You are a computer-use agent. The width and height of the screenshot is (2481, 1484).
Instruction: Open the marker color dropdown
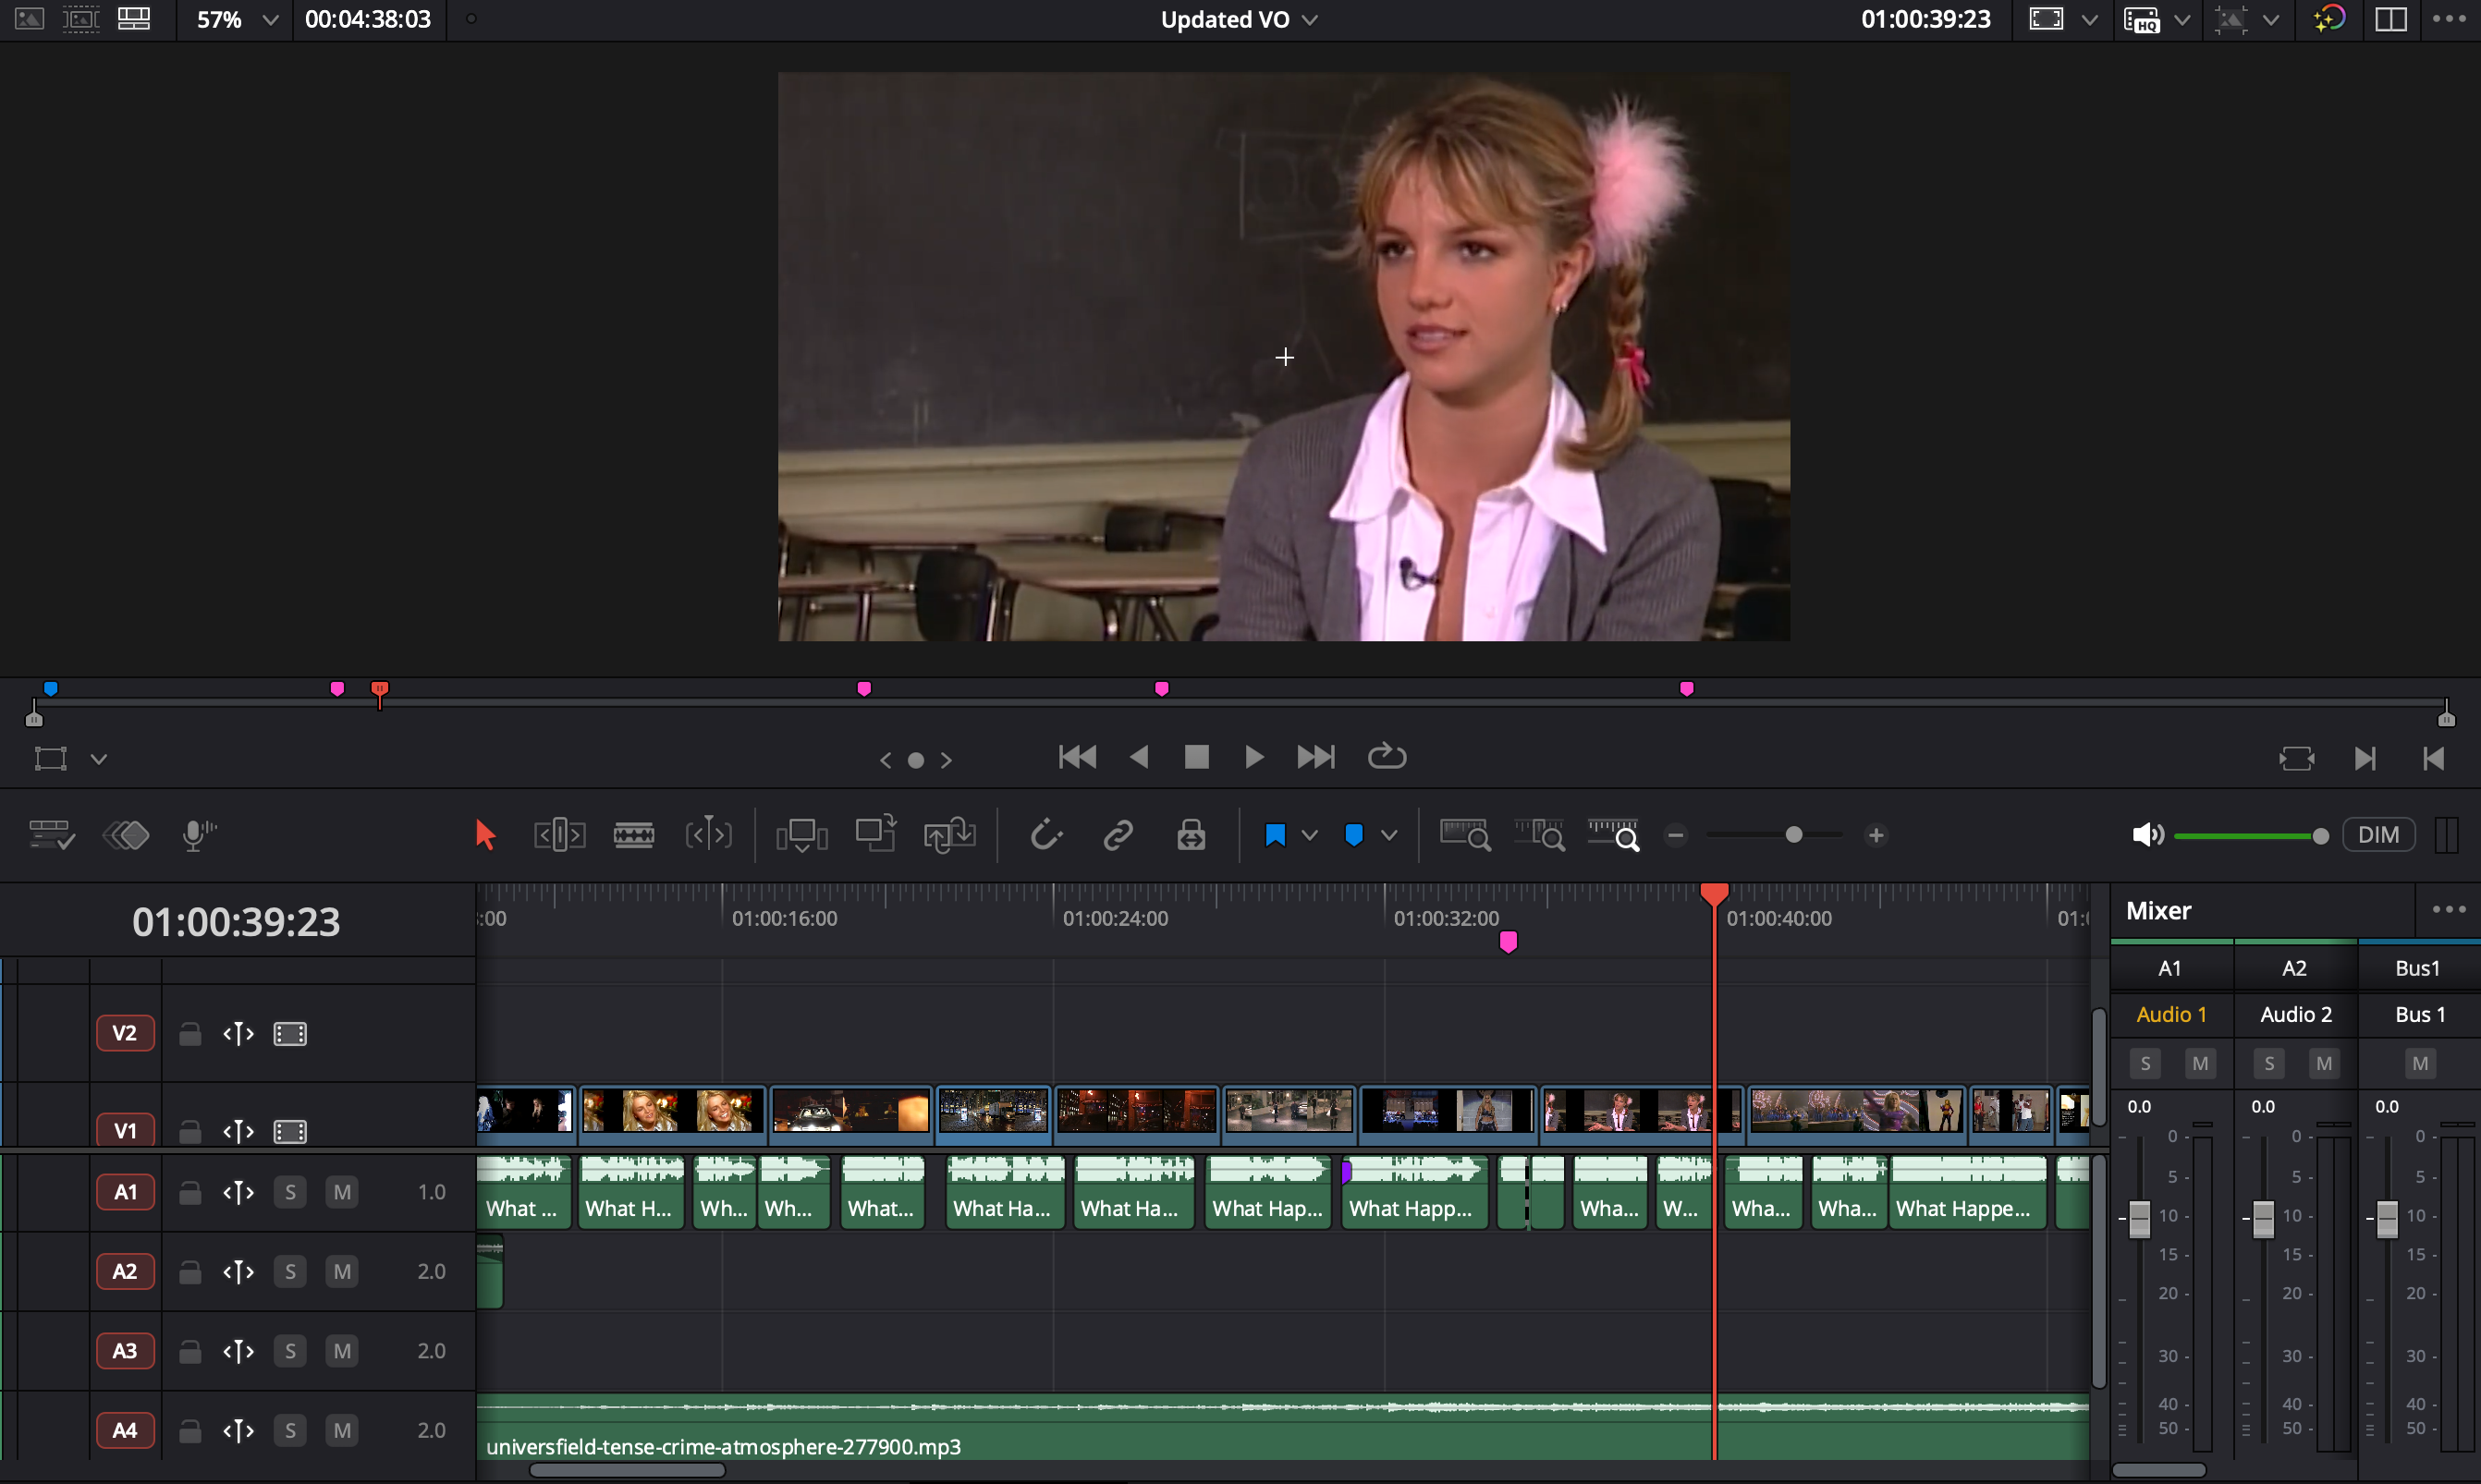coord(1388,835)
